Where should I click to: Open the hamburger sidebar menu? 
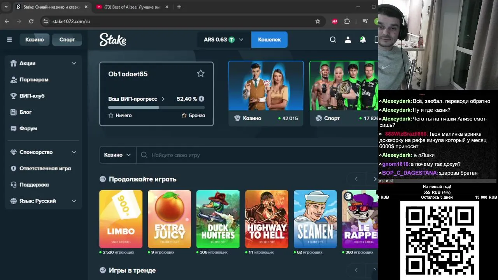(9, 40)
